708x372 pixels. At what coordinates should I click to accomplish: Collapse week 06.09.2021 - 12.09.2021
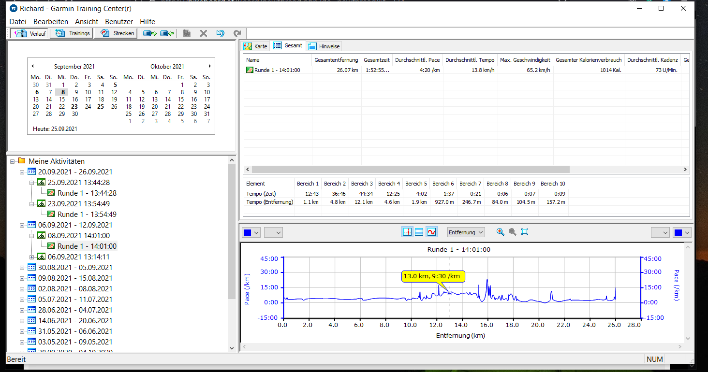point(22,225)
